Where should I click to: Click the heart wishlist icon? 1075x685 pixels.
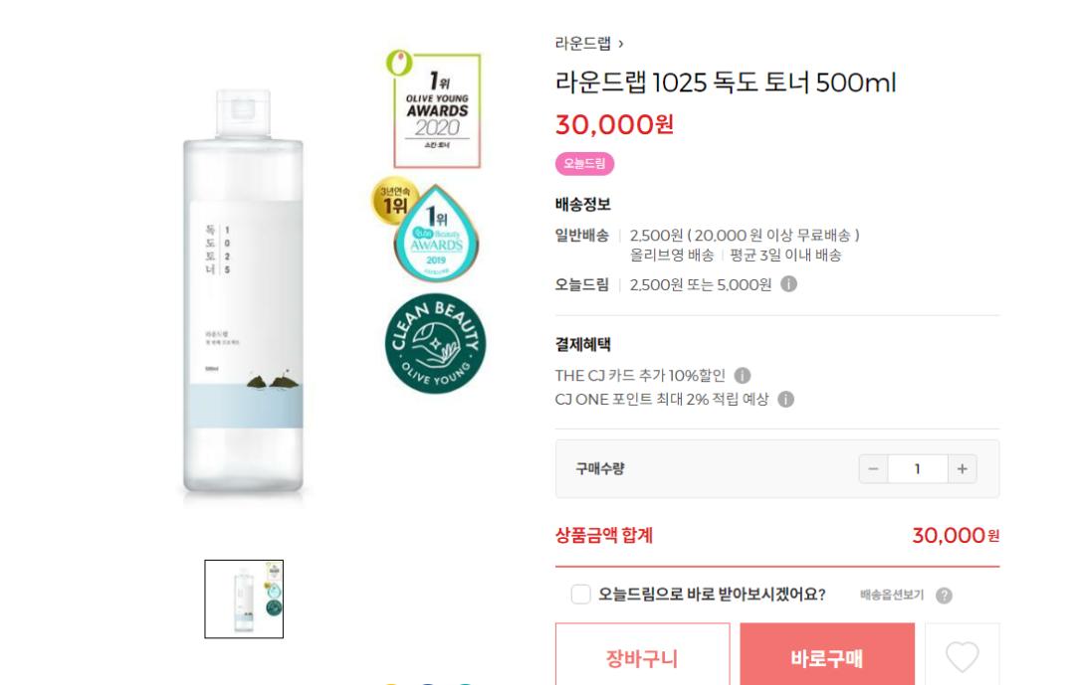(962, 656)
